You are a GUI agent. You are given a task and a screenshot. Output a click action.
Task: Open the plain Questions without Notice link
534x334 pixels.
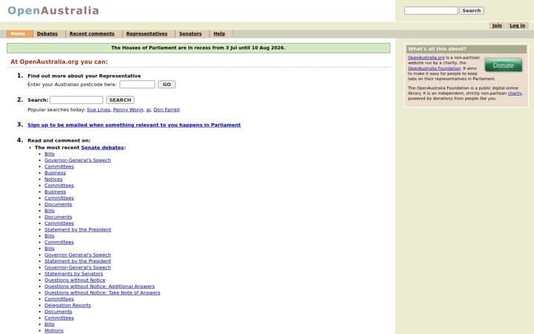coord(75,280)
